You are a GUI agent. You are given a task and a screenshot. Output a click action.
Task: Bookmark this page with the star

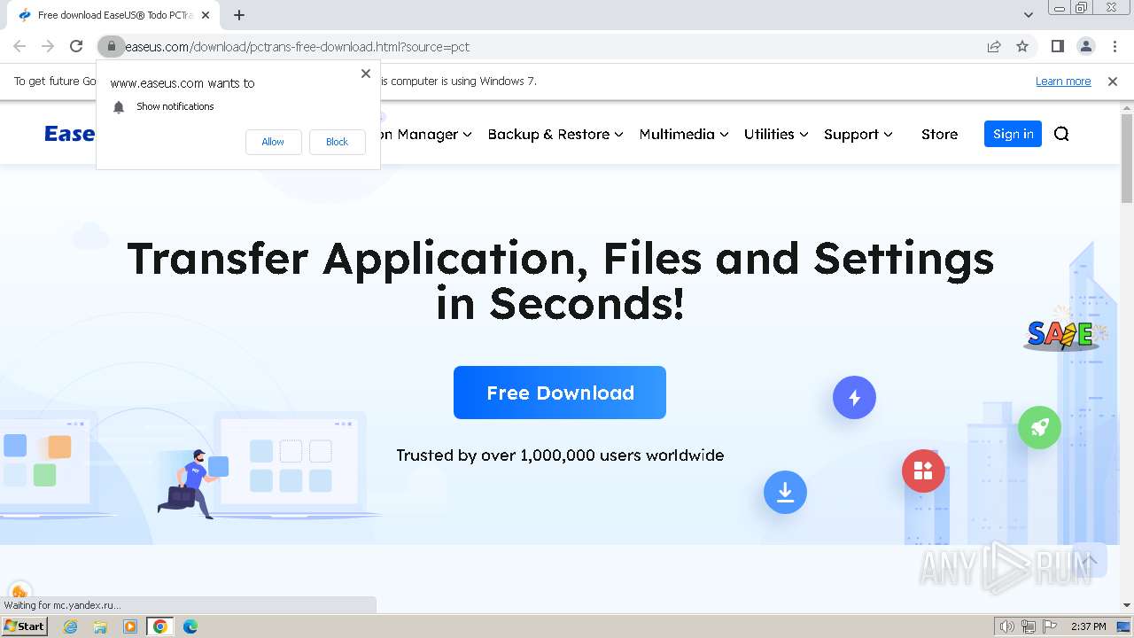coord(1022,46)
